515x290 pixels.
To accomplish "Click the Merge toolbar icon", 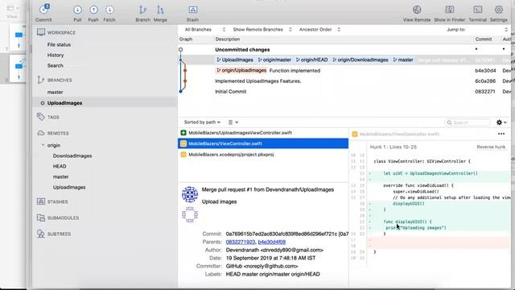I will tap(160, 10).
